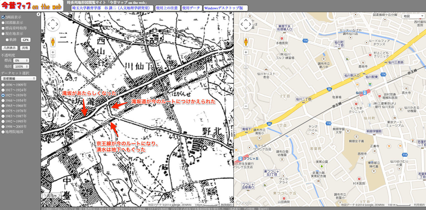Zoom in on the old map
This screenshot has height=210, width=426.
tap(53, 52)
